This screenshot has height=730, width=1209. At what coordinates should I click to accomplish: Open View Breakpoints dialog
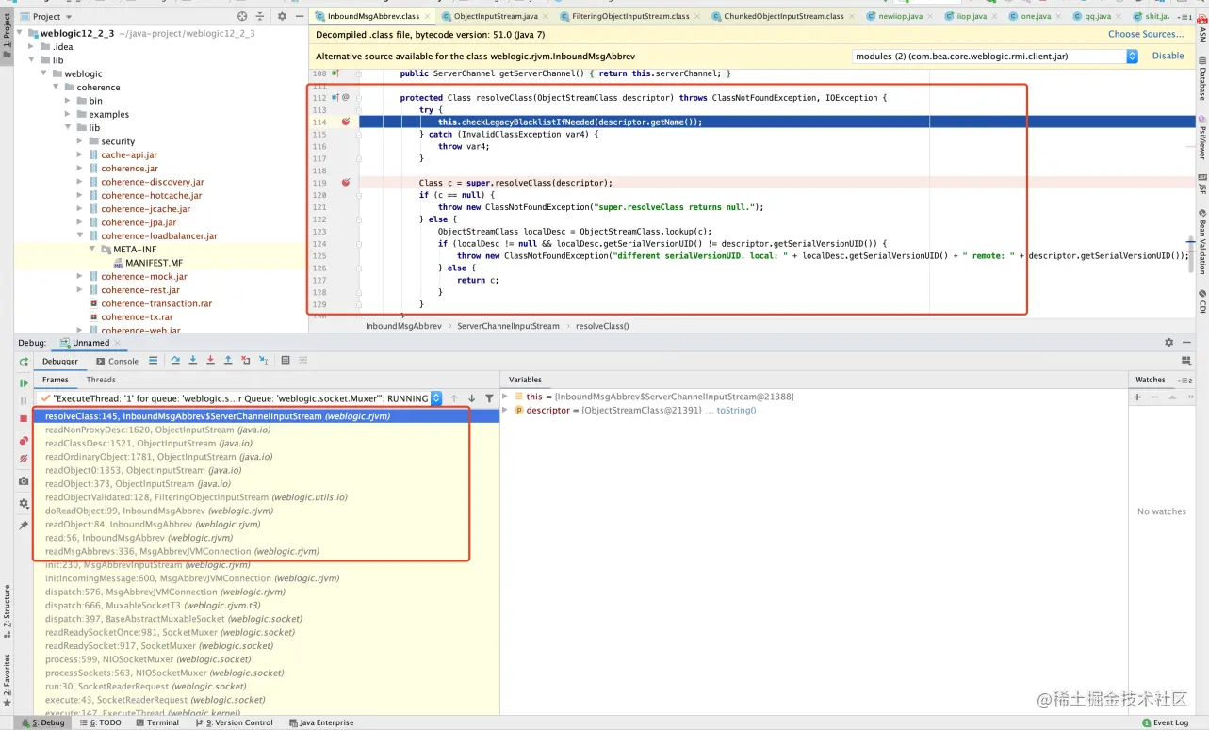point(24,441)
